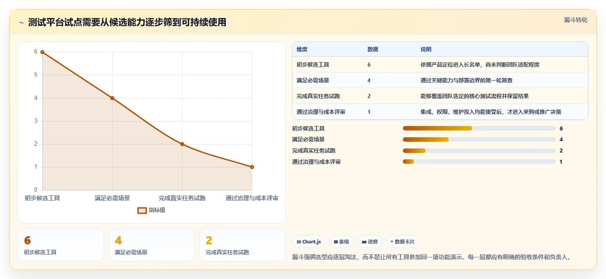Click the x-axis label 完成真实任务试跑

tap(182, 198)
